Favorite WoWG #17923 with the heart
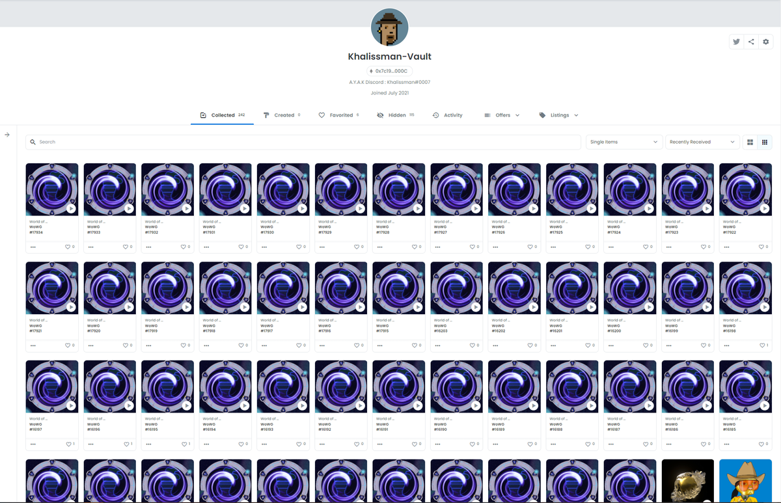Screen dimensions: 781x503 [704, 247]
